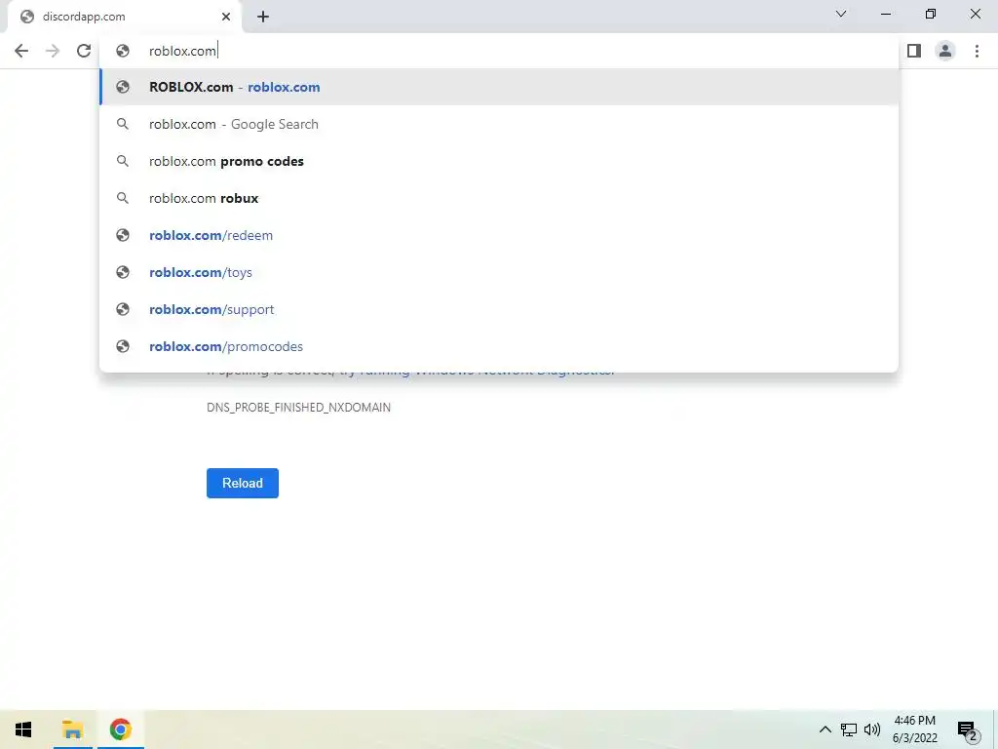Click the globe icon beside roblox.com/promocodes

pos(123,346)
